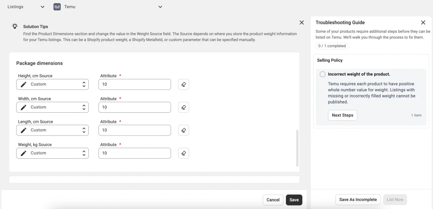Close the Troubleshooting Guide panel
This screenshot has height=209, width=433.
coord(423,23)
